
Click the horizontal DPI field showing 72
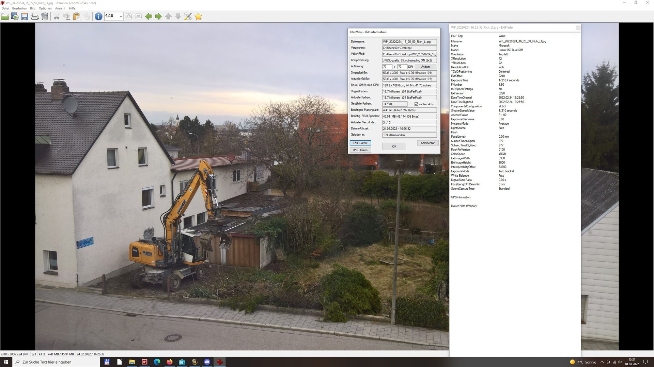pos(387,67)
